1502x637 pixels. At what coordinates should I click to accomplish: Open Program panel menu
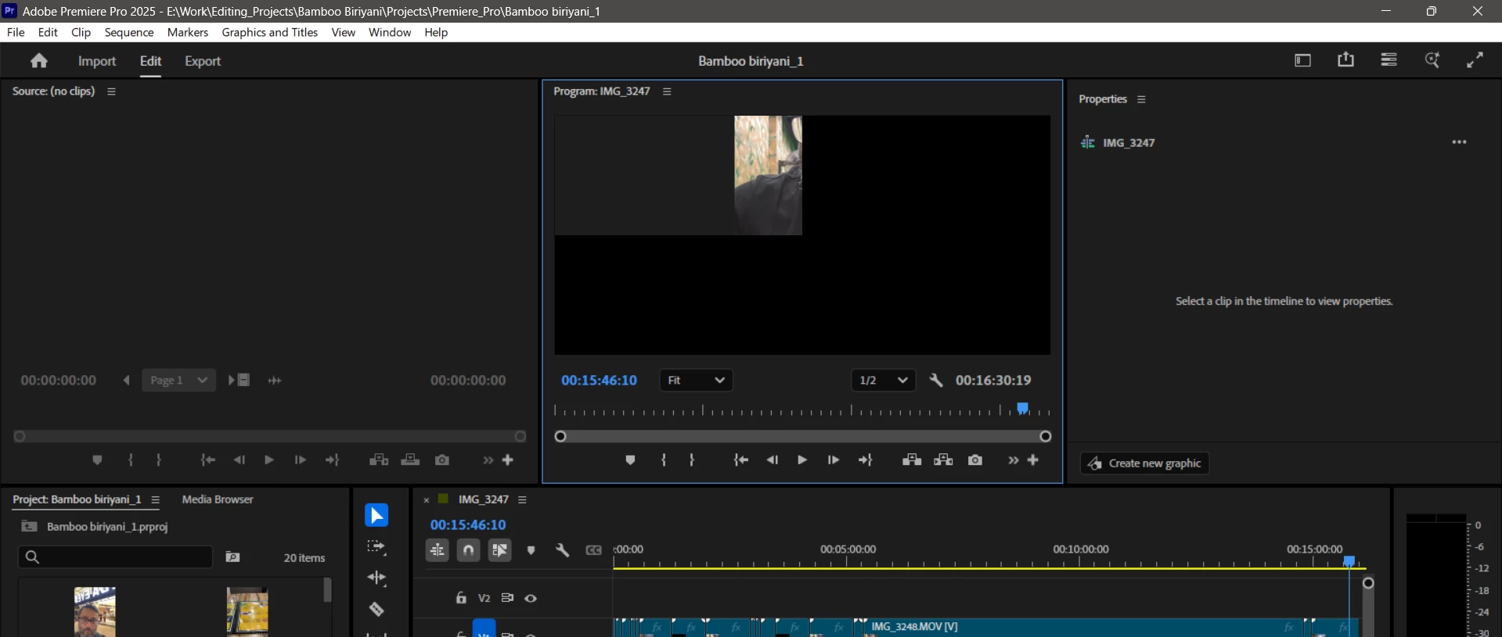point(667,91)
